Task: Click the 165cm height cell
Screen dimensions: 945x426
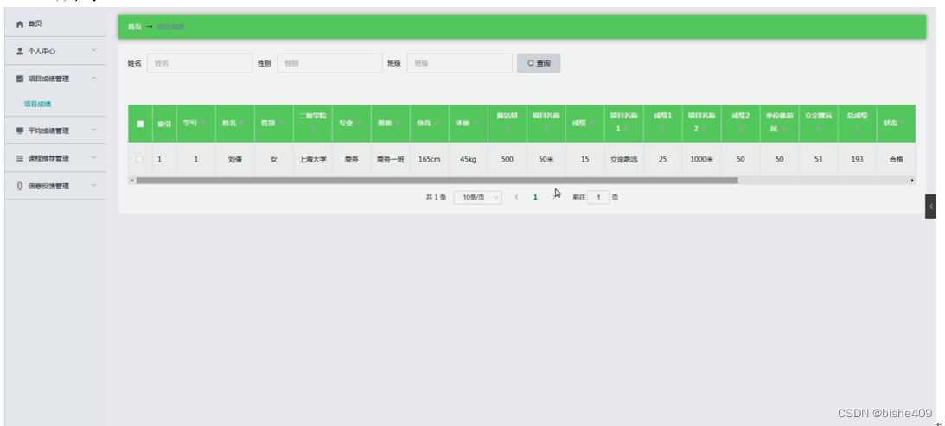Action: (429, 160)
